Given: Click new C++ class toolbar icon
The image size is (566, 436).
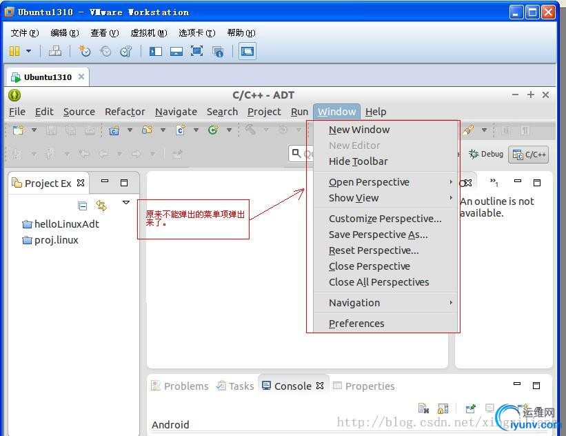Looking at the screenshot, I should pyautogui.click(x=181, y=130).
